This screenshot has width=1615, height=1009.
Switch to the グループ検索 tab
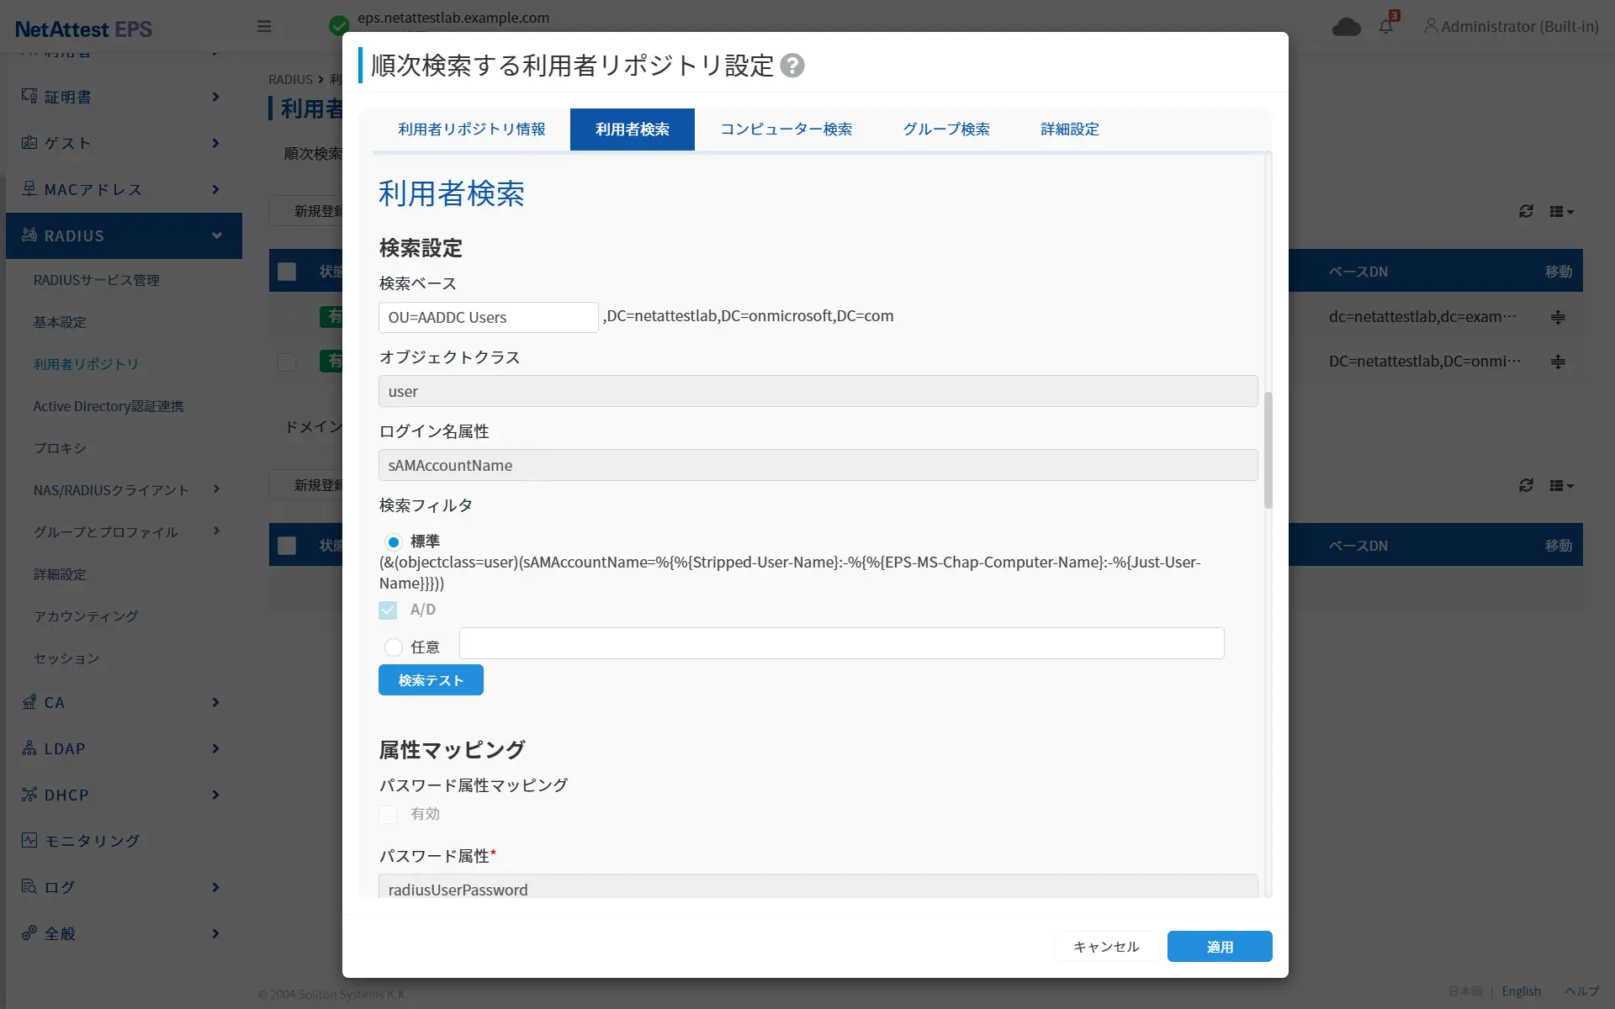point(945,129)
